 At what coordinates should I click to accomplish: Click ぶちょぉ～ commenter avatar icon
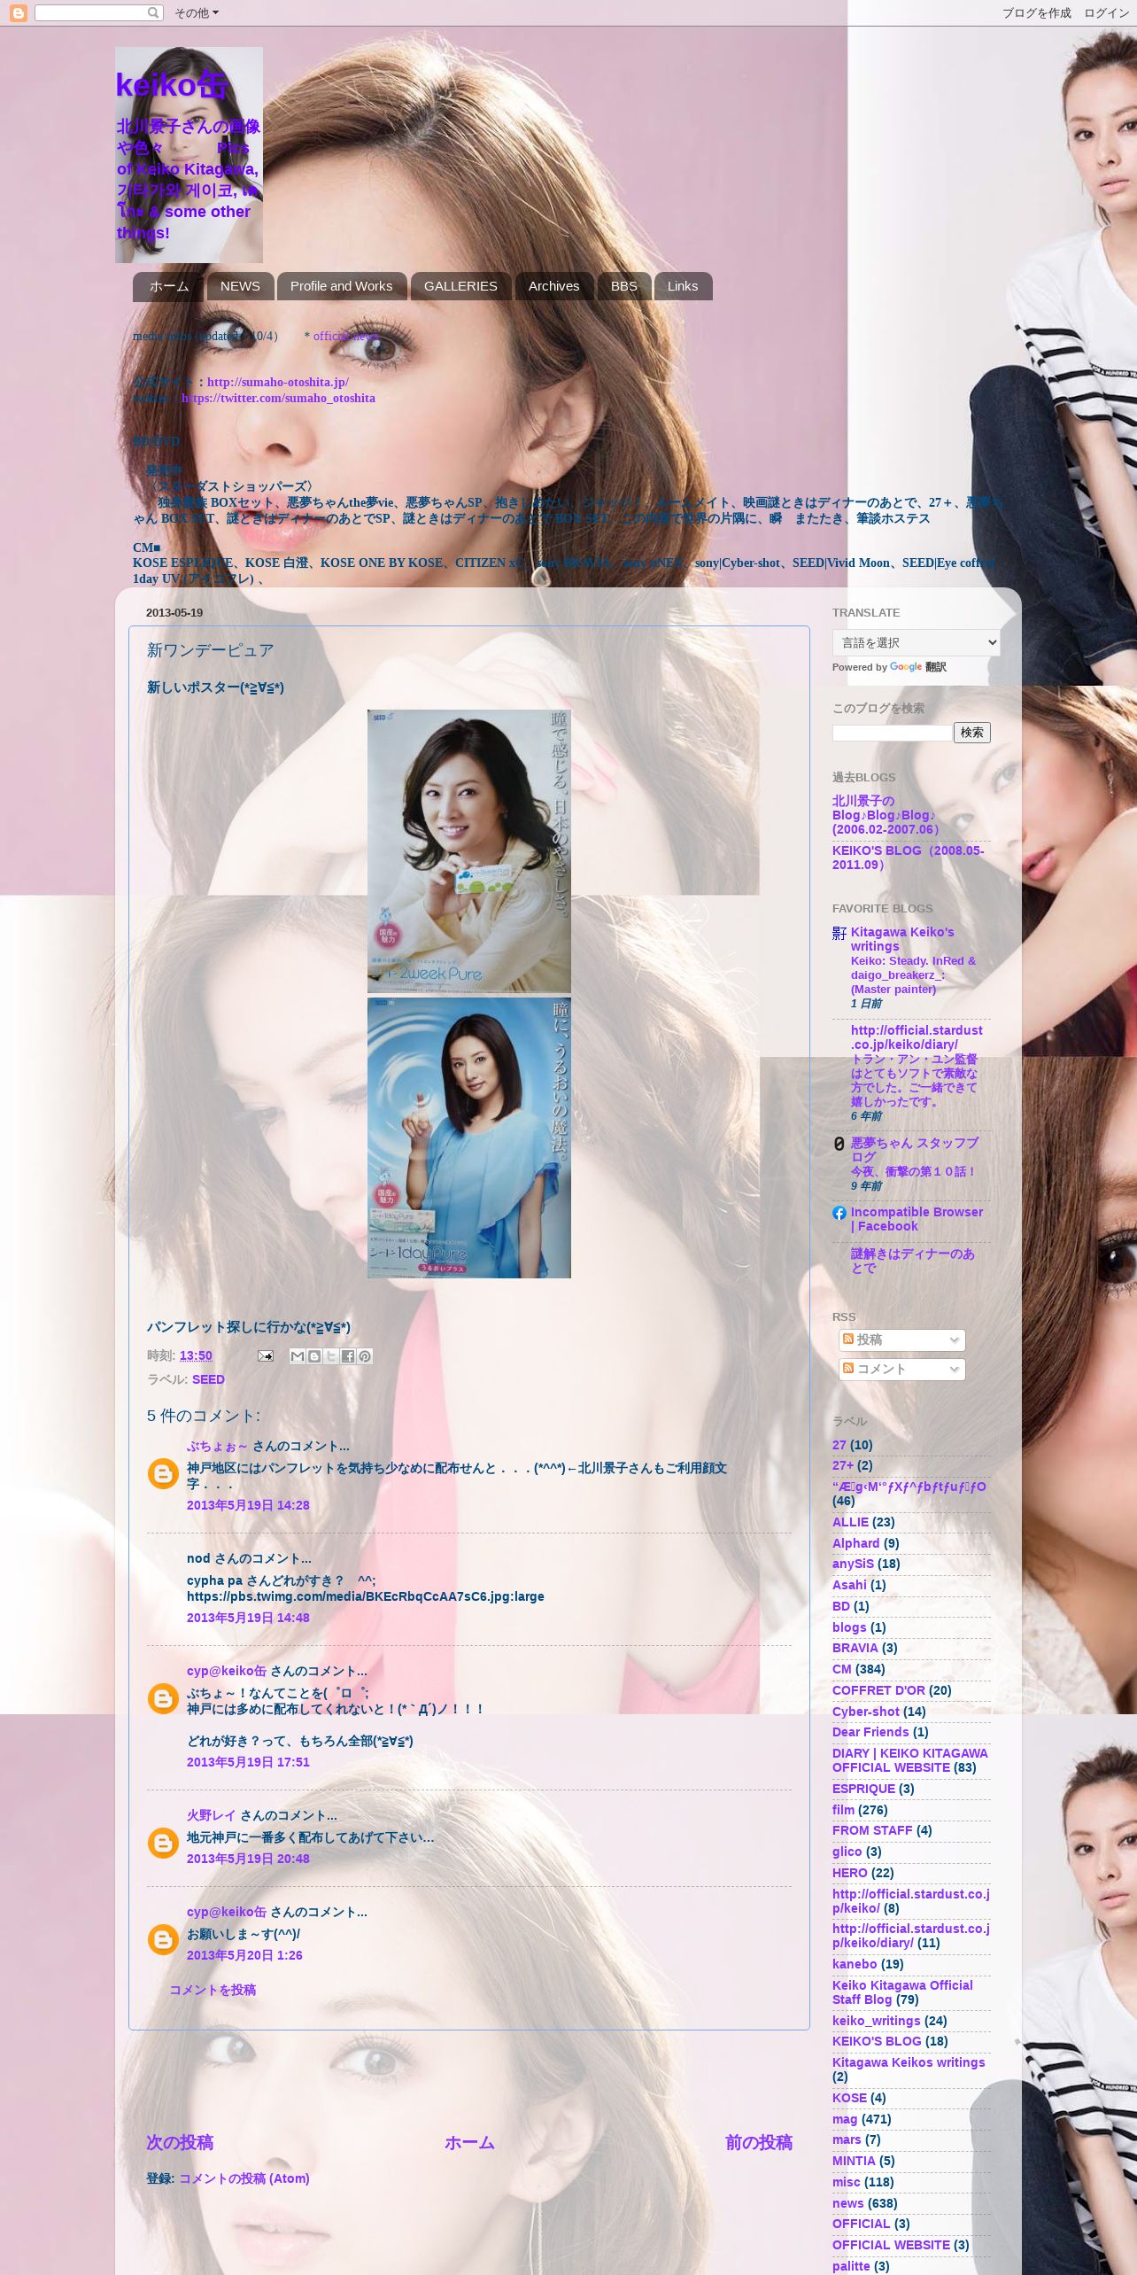[163, 1473]
